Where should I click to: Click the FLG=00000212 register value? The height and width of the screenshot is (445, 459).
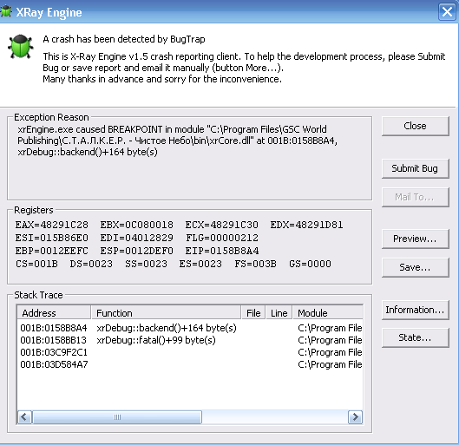click(x=222, y=238)
